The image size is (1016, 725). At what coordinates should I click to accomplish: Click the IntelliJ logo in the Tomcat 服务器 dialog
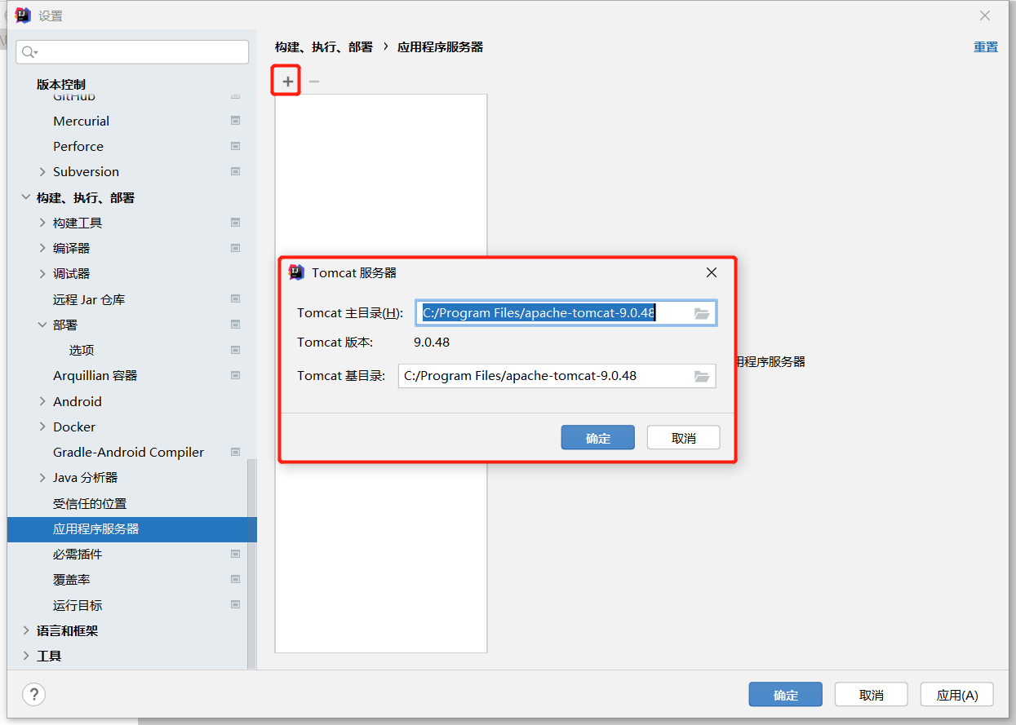(x=296, y=272)
